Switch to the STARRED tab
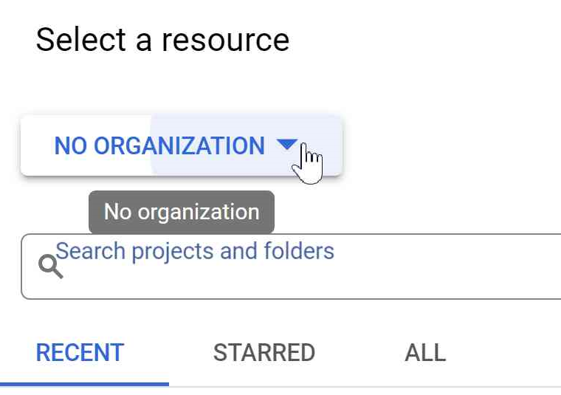The image size is (561, 395). coord(264,353)
